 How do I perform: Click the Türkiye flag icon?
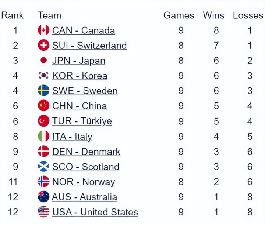pyautogui.click(x=43, y=121)
